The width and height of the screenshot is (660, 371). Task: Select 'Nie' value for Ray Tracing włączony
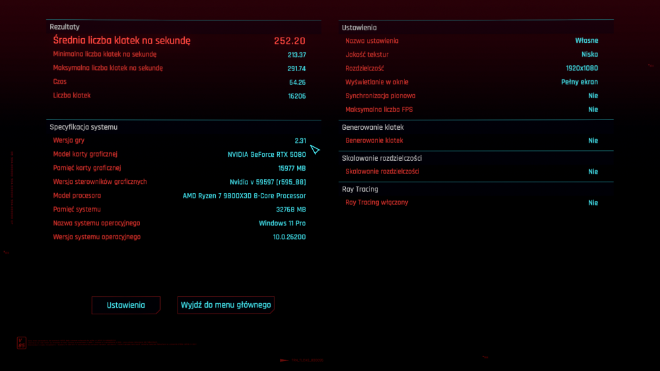593,203
